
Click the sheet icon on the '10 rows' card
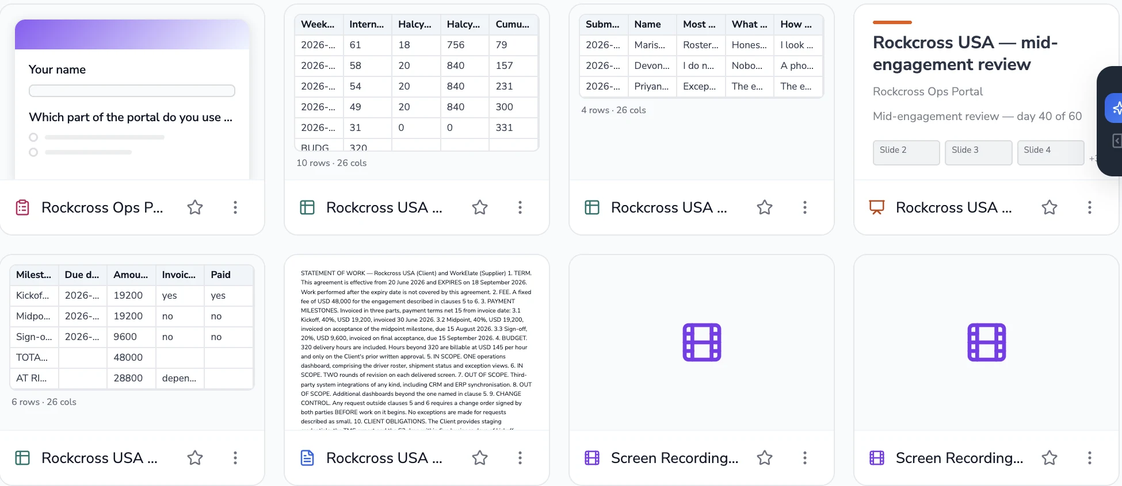(x=307, y=207)
